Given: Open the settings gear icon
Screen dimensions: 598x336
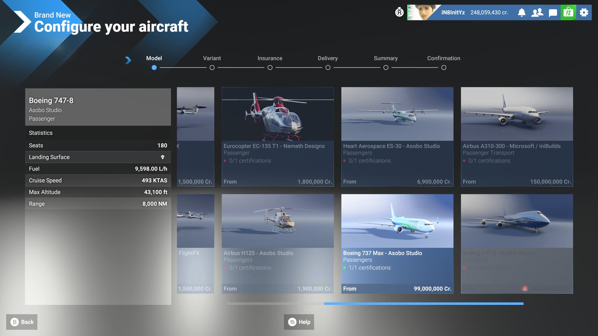Looking at the screenshot, I should point(584,12).
